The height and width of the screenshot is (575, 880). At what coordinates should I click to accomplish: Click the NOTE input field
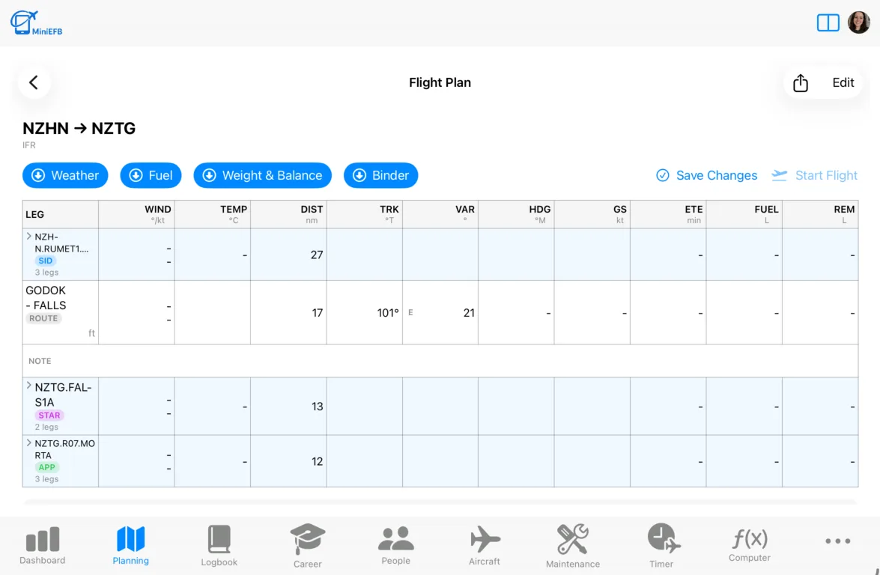pyautogui.click(x=440, y=361)
